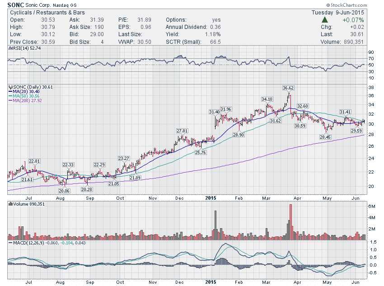Click the Yield value 1.18%
The image size is (384, 286).
point(213,34)
